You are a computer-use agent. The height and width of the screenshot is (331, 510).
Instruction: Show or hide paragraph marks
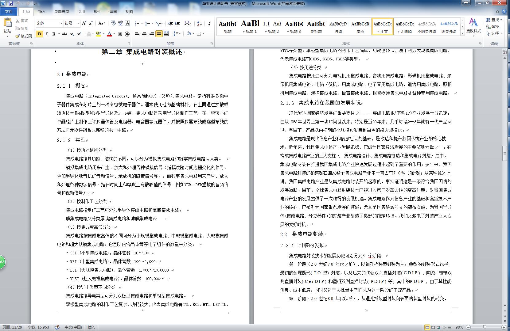210,23
